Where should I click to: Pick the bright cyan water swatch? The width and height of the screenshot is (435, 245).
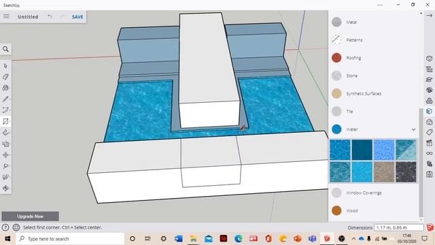click(362, 172)
